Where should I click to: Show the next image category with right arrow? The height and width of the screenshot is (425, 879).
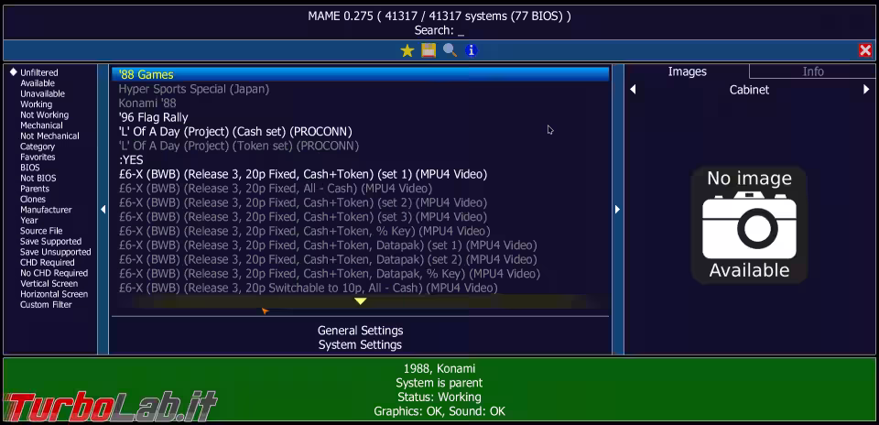pyautogui.click(x=866, y=90)
